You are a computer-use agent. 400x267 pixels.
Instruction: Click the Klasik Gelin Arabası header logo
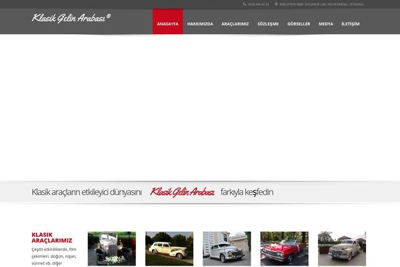pos(71,18)
